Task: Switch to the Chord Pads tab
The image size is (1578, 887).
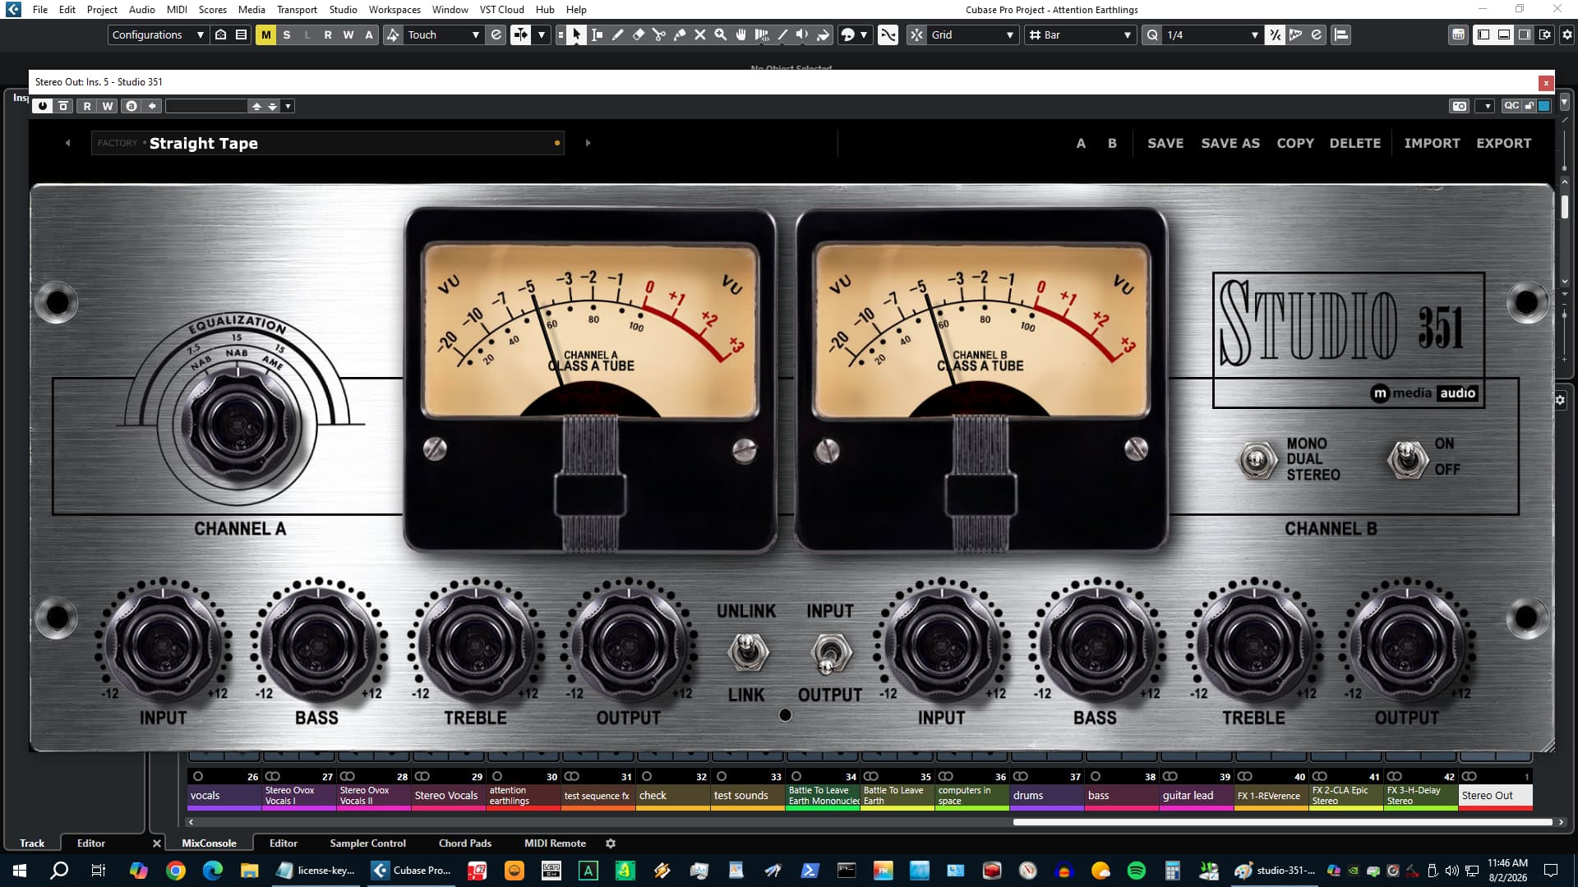Action: tap(464, 843)
